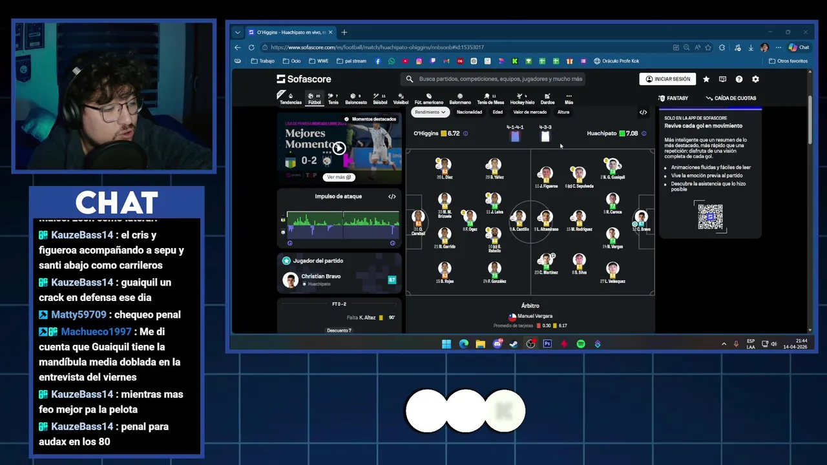Open the WWE bookmarks folder
The height and width of the screenshot is (465, 827).
pyautogui.click(x=319, y=61)
